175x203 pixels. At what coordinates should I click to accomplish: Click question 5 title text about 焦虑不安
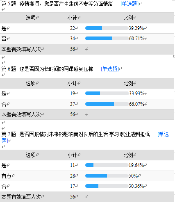pyautogui.click(x=66, y=4)
